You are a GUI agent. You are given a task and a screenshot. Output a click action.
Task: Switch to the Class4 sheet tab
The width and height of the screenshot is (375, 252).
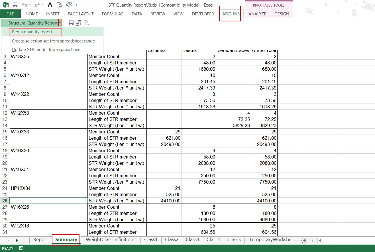pos(213,240)
